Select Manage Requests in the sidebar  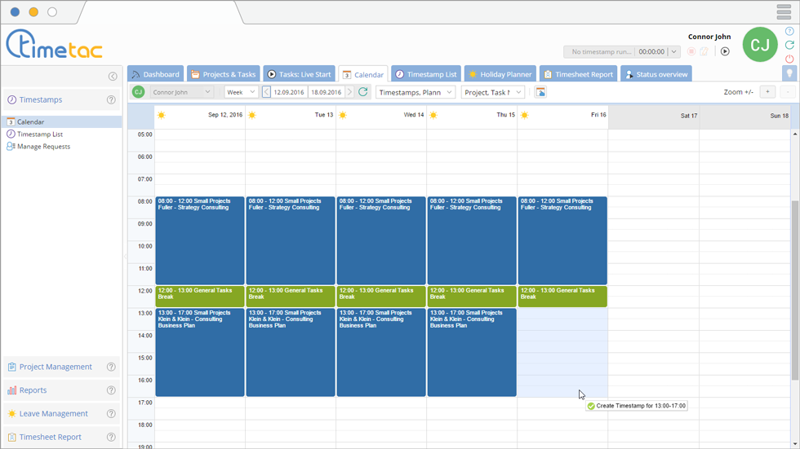tap(43, 147)
